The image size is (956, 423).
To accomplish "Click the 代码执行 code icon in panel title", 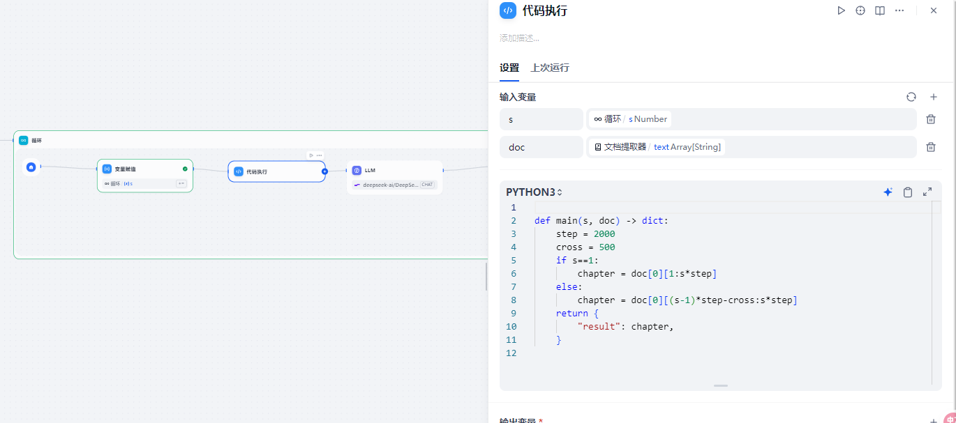I will pos(508,10).
